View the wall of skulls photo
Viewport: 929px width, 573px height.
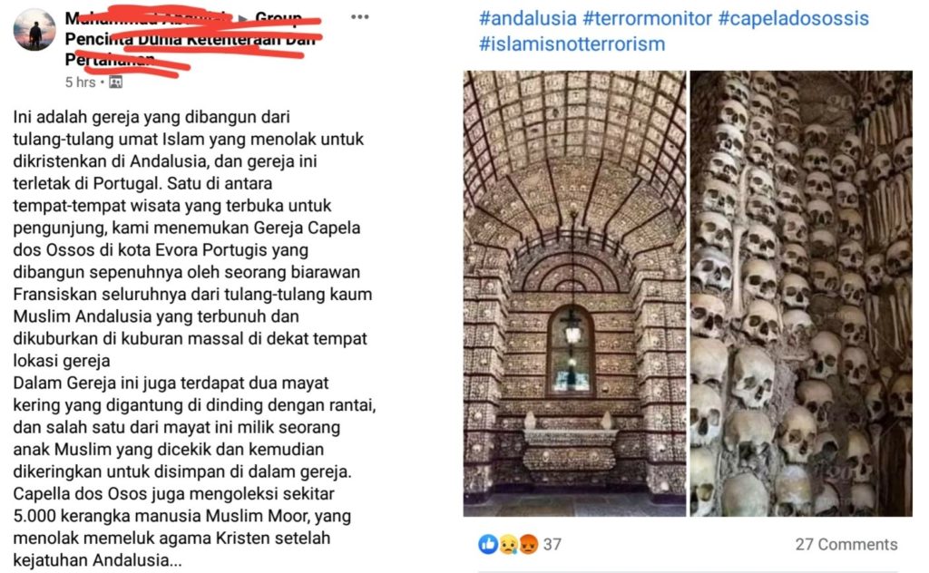801,294
